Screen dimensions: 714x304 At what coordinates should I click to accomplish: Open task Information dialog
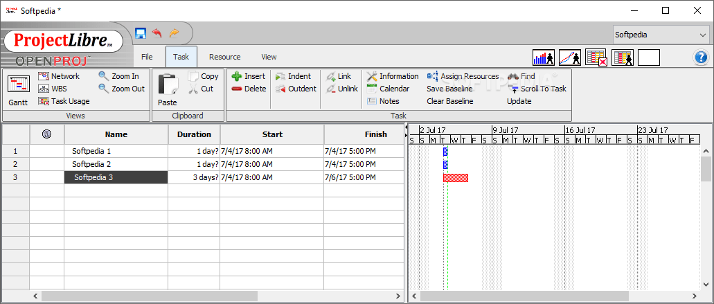click(x=393, y=76)
